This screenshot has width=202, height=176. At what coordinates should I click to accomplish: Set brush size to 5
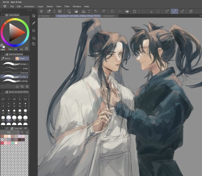14,105
